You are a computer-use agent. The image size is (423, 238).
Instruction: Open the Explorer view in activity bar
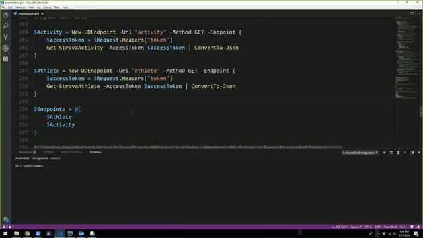(x=5, y=15)
